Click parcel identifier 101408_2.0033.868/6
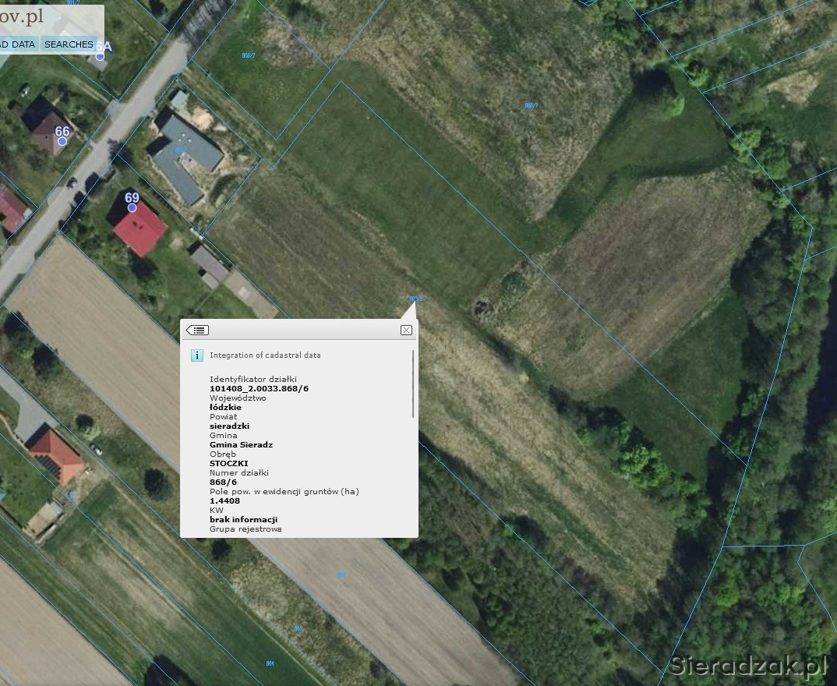 259,388
